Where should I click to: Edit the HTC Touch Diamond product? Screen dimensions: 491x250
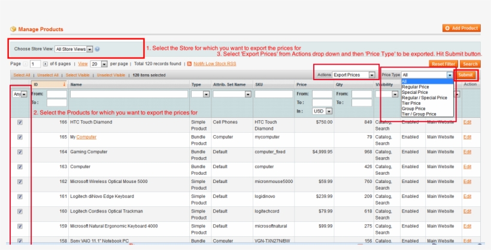tap(467, 123)
